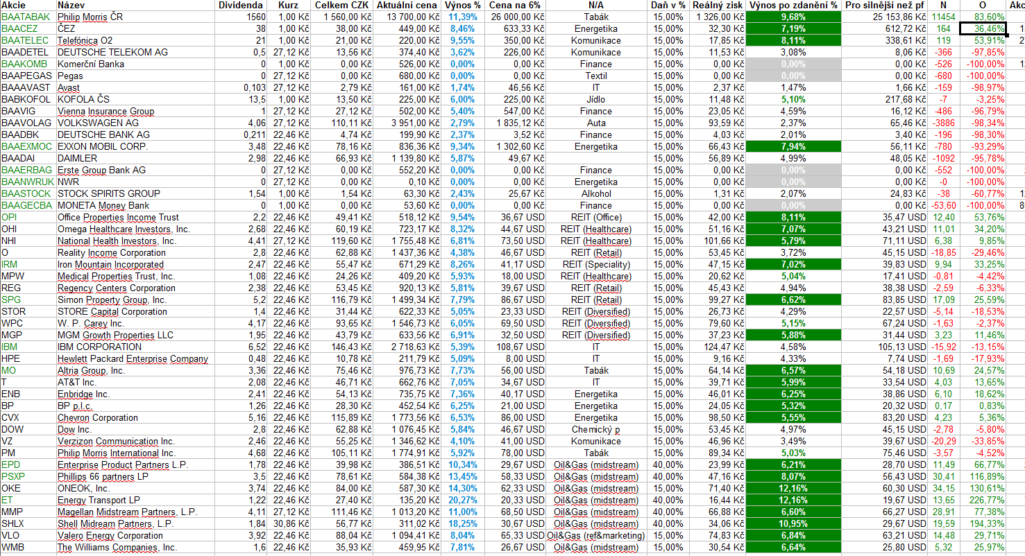Click the 'IBM CORPORATION' name cell
The height and width of the screenshot is (556, 1025).
tap(134, 347)
